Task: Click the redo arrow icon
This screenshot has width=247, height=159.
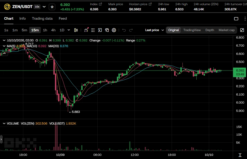Action: click(131, 30)
